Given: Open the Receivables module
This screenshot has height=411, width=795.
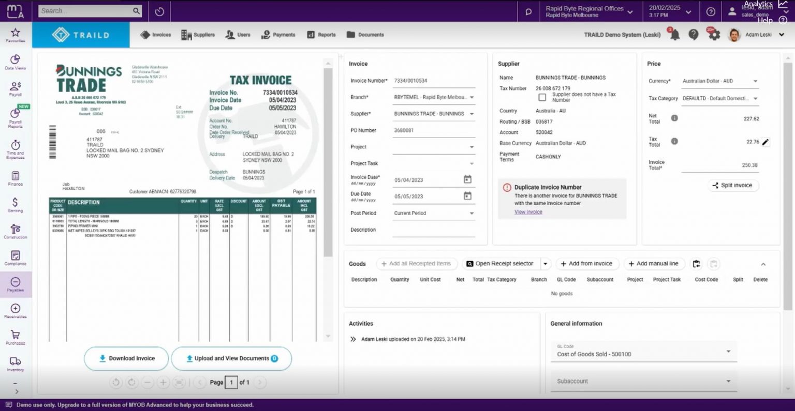Looking at the screenshot, I should coord(16,311).
